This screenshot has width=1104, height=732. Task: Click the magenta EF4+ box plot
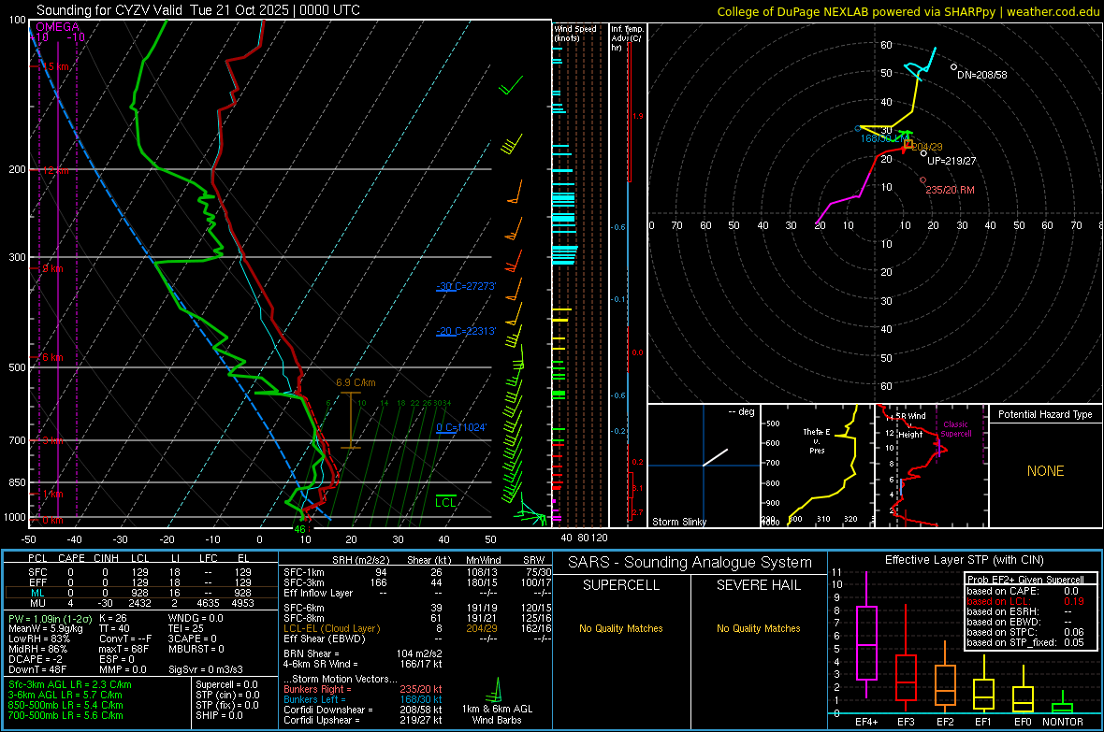(x=866, y=643)
